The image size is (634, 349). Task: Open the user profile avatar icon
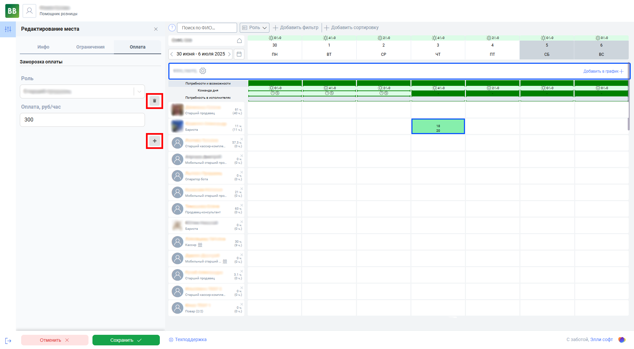click(29, 11)
